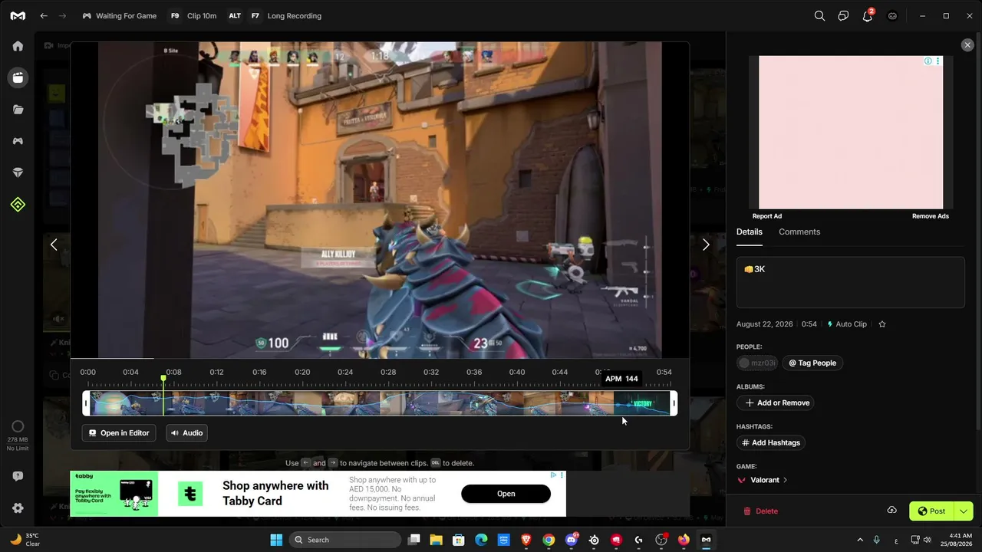Switch to the Comments tab
Screen dimensions: 982x552
click(x=799, y=232)
